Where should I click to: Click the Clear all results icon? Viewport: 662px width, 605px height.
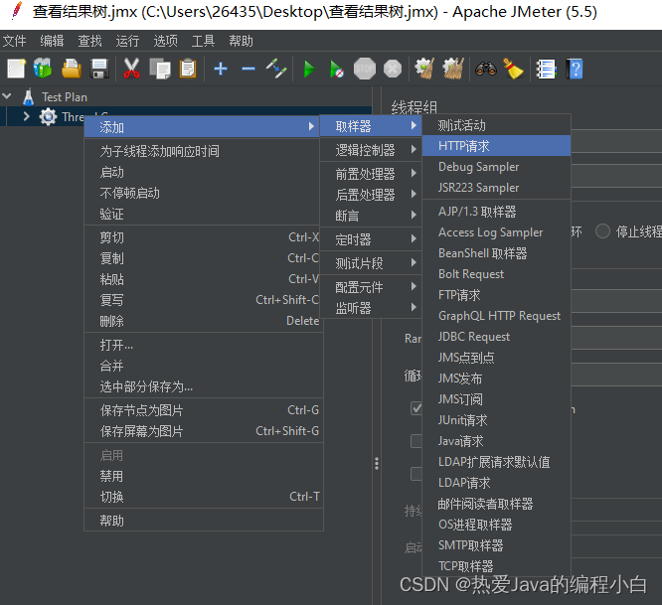[453, 69]
